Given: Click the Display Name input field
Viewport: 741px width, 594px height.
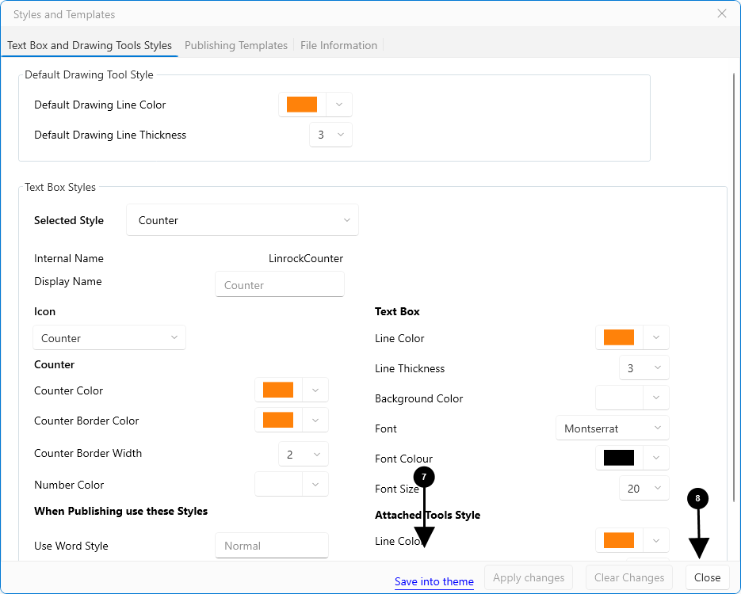Looking at the screenshot, I should [279, 285].
